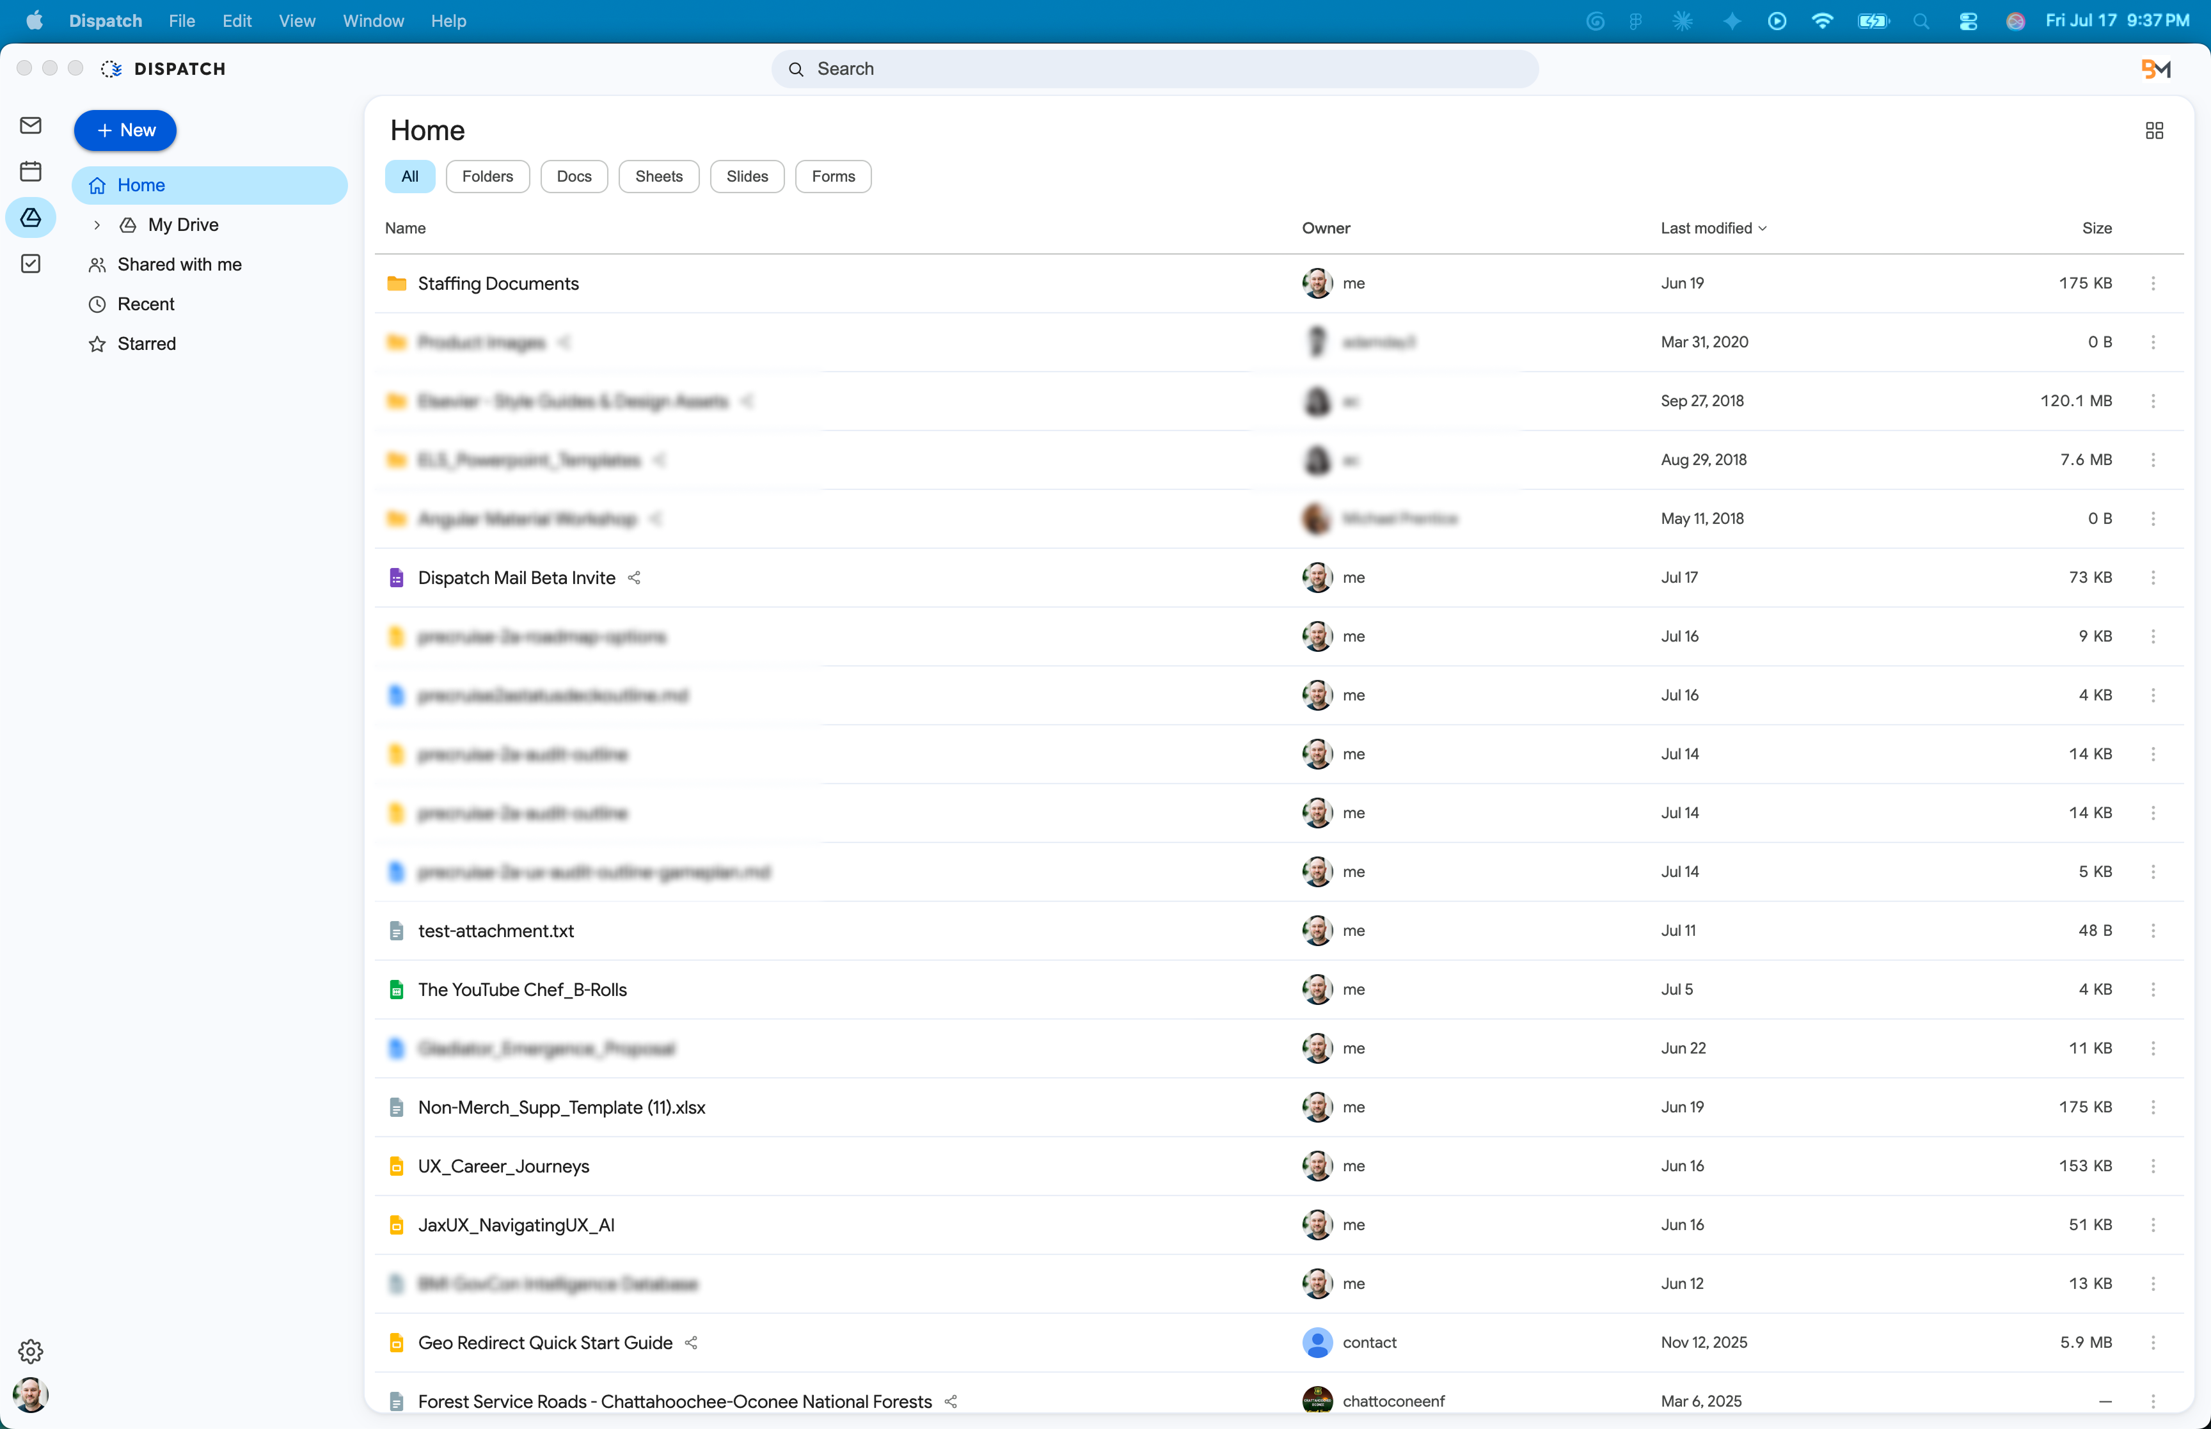Click the Dispatch logo icon in title bar
Viewport: 2211px width, 1429px height.
111,68
